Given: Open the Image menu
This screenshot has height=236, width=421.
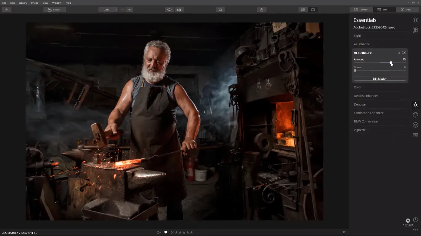Looking at the screenshot, I should pos(35,3).
